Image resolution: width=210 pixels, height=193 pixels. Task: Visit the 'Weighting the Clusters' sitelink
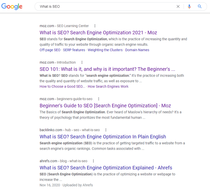[105, 50]
